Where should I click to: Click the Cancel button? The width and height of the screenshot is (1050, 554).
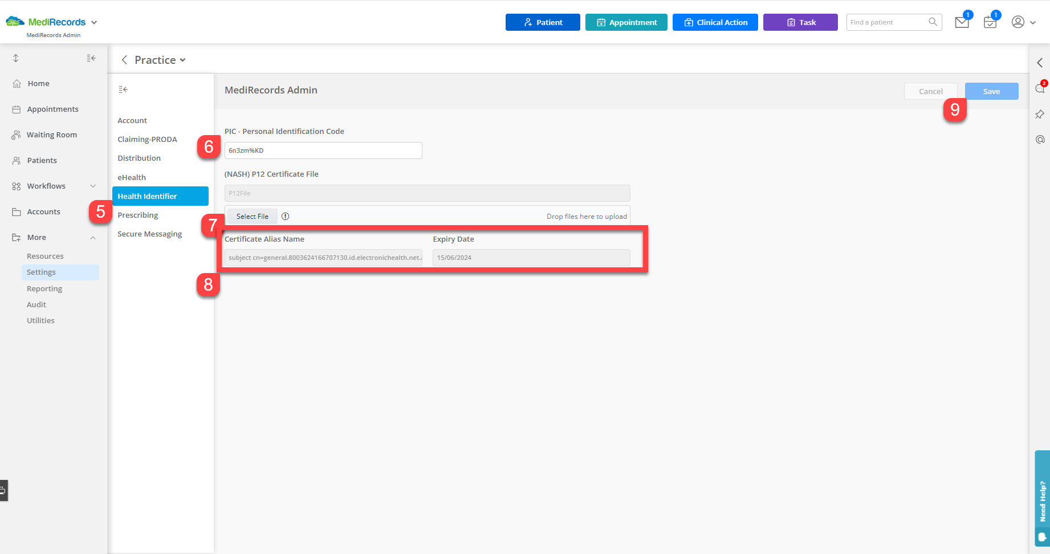pos(930,91)
